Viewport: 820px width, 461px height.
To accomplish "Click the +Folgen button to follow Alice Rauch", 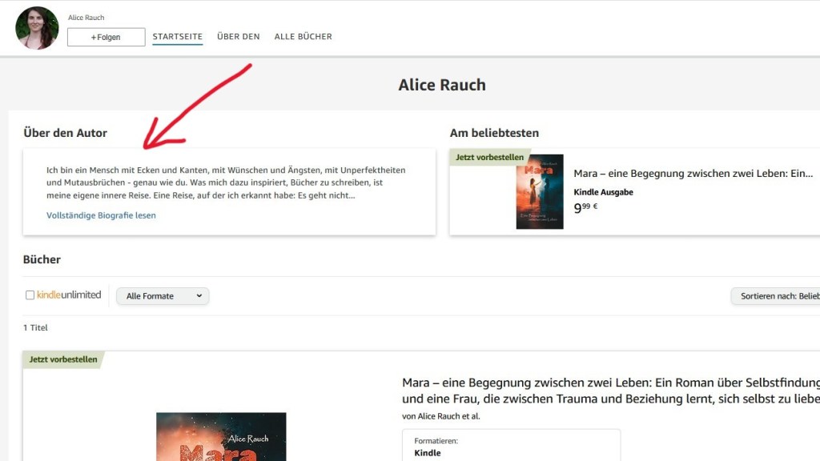I will pos(105,37).
